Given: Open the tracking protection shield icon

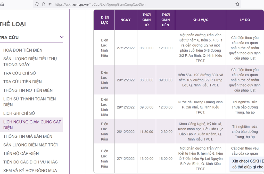Looking at the screenshot, I should (37, 4).
